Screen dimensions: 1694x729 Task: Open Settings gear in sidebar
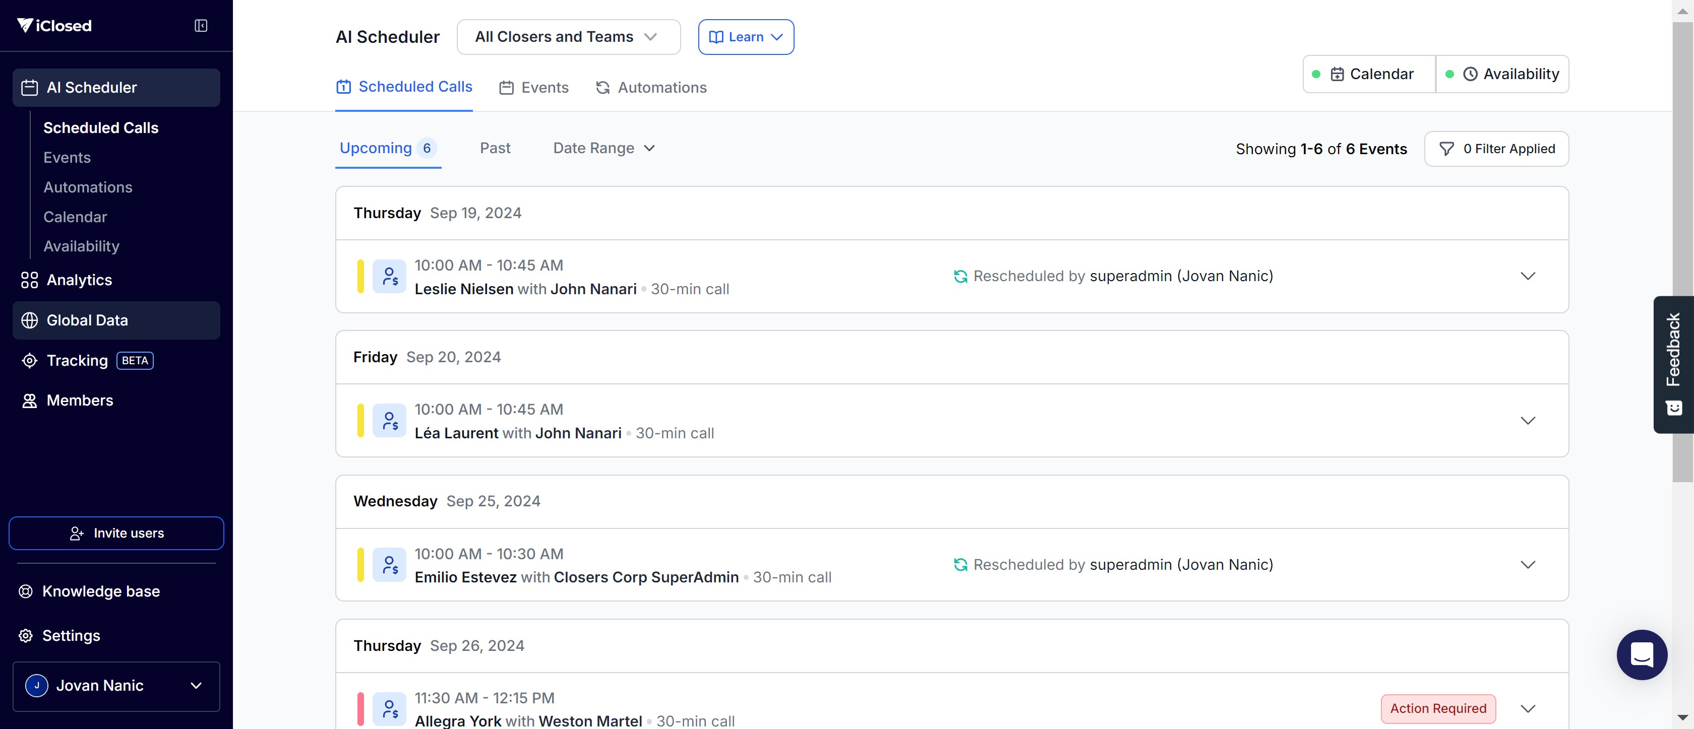click(x=26, y=636)
